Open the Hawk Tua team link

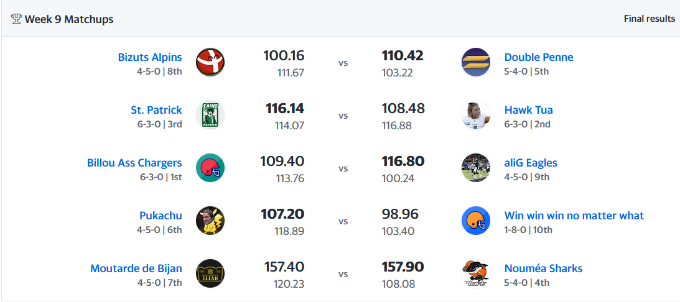(529, 110)
